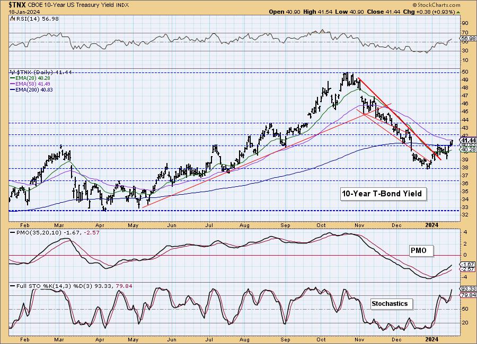Click the PMO annotation box

pos(421,251)
